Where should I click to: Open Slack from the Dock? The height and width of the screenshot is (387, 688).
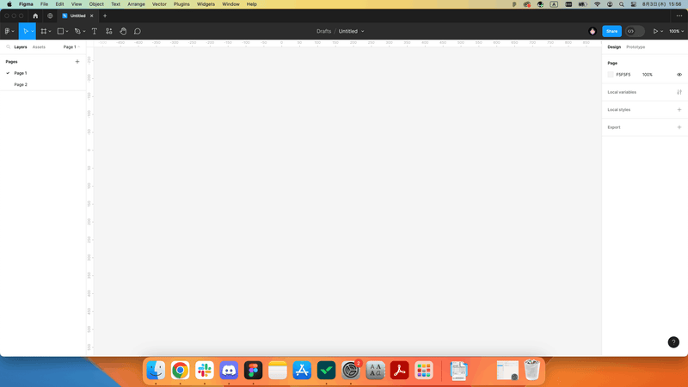(205, 371)
